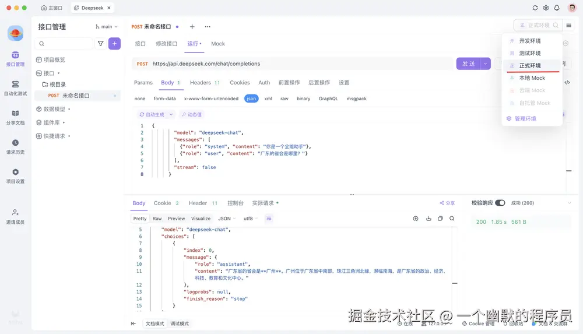Copy the response body icon
583x334 pixels.
click(x=440, y=219)
